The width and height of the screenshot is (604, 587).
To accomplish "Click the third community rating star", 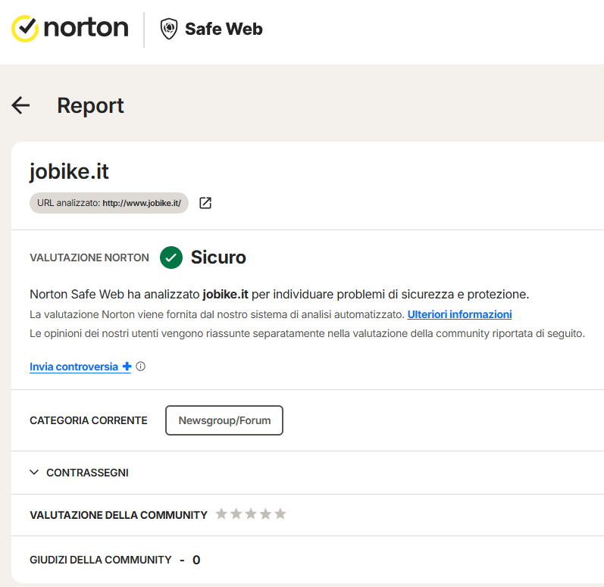I will (251, 514).
